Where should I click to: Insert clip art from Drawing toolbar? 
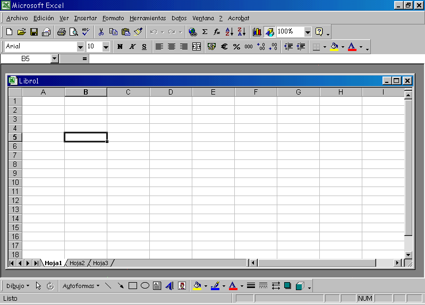pos(182,286)
